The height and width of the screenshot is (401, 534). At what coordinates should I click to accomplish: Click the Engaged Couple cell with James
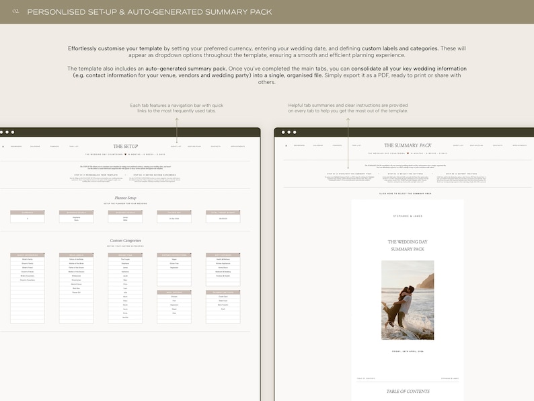click(125, 219)
